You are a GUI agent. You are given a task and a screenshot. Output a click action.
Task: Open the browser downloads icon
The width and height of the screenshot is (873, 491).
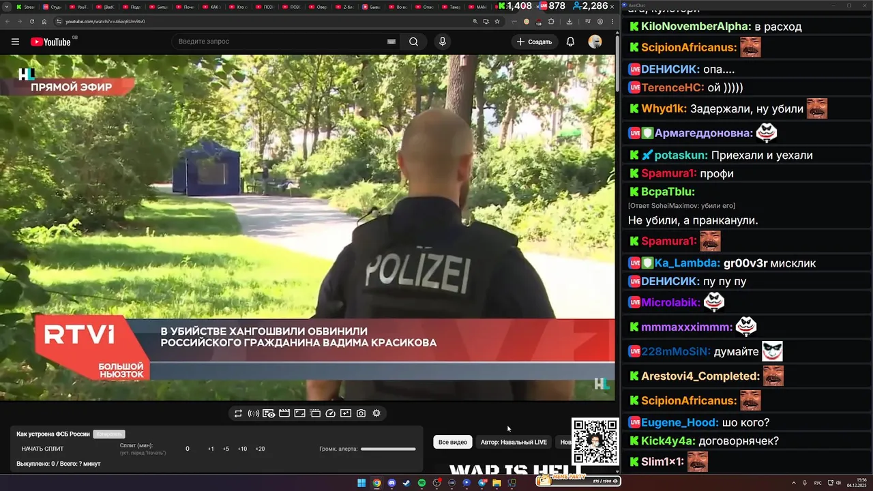569,21
